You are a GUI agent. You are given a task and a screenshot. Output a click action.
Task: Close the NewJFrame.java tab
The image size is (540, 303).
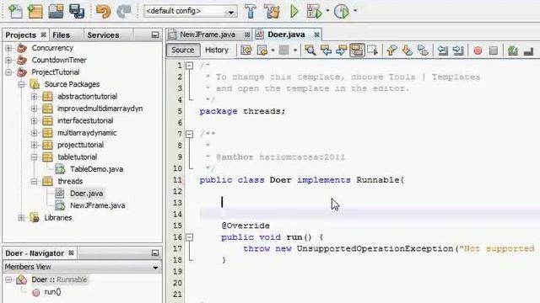[247, 35]
